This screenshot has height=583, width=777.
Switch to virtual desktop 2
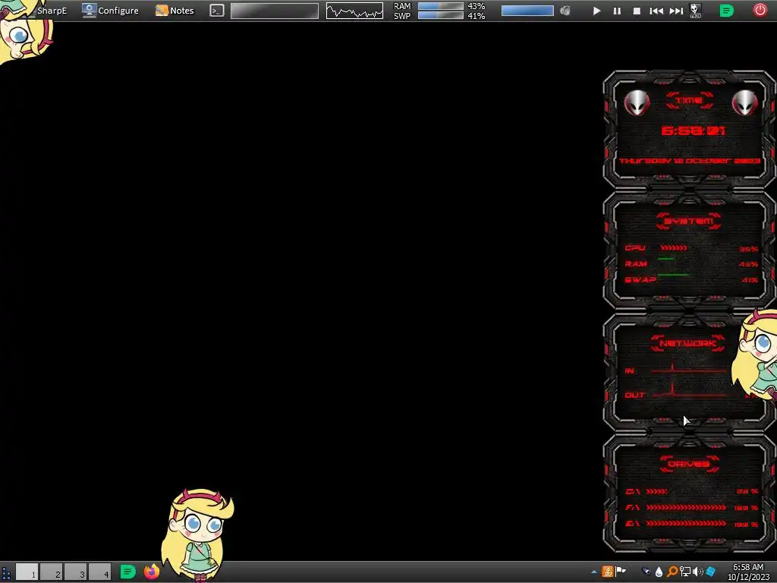(51, 572)
